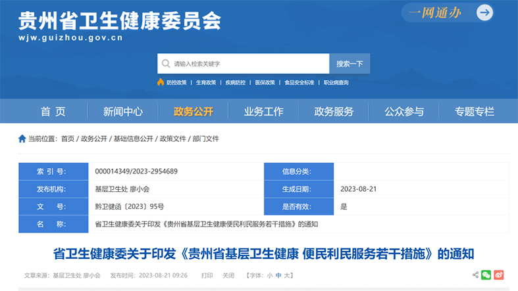Click the WeChat share icon
518x291 pixels.
coord(486,275)
